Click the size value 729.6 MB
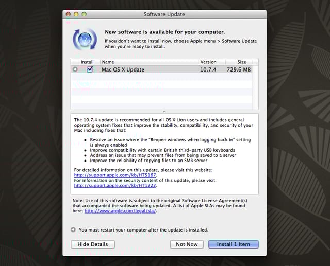 click(x=239, y=69)
